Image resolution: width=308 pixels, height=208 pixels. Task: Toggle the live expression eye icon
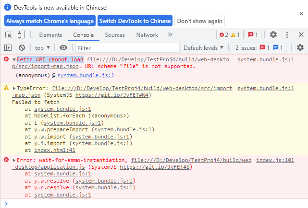[x=63, y=47]
